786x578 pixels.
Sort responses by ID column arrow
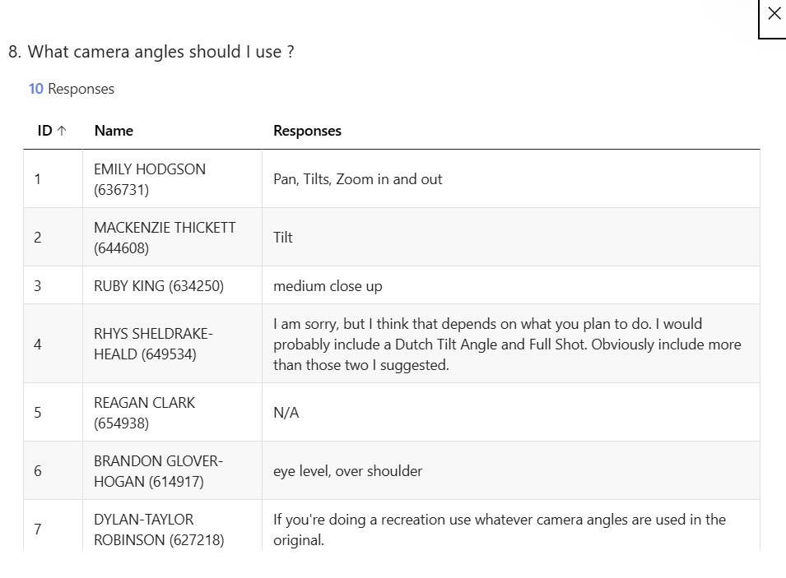tap(62, 131)
